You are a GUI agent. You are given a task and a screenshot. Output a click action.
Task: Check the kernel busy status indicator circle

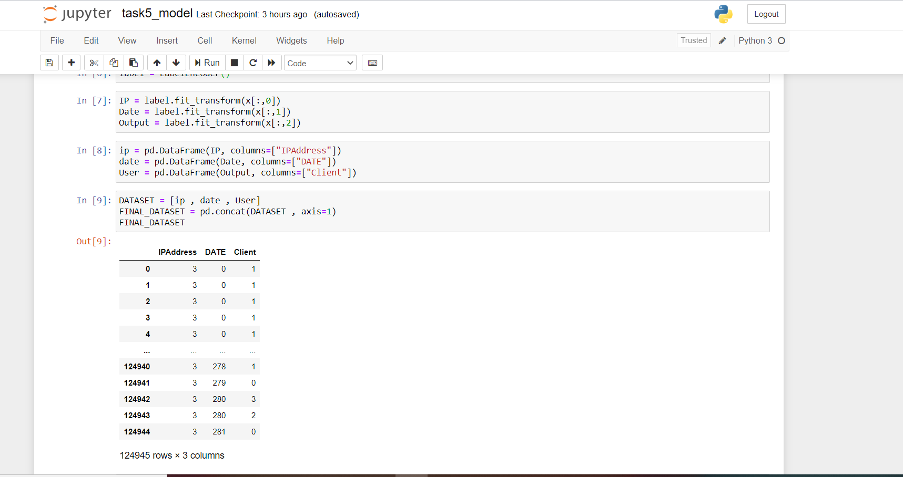(782, 40)
